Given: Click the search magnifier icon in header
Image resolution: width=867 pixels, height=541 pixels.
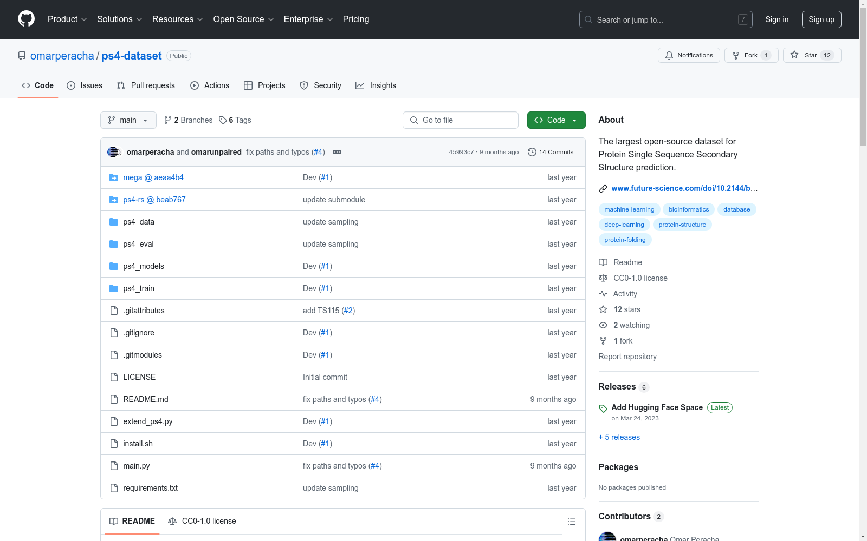Looking at the screenshot, I should (x=588, y=19).
